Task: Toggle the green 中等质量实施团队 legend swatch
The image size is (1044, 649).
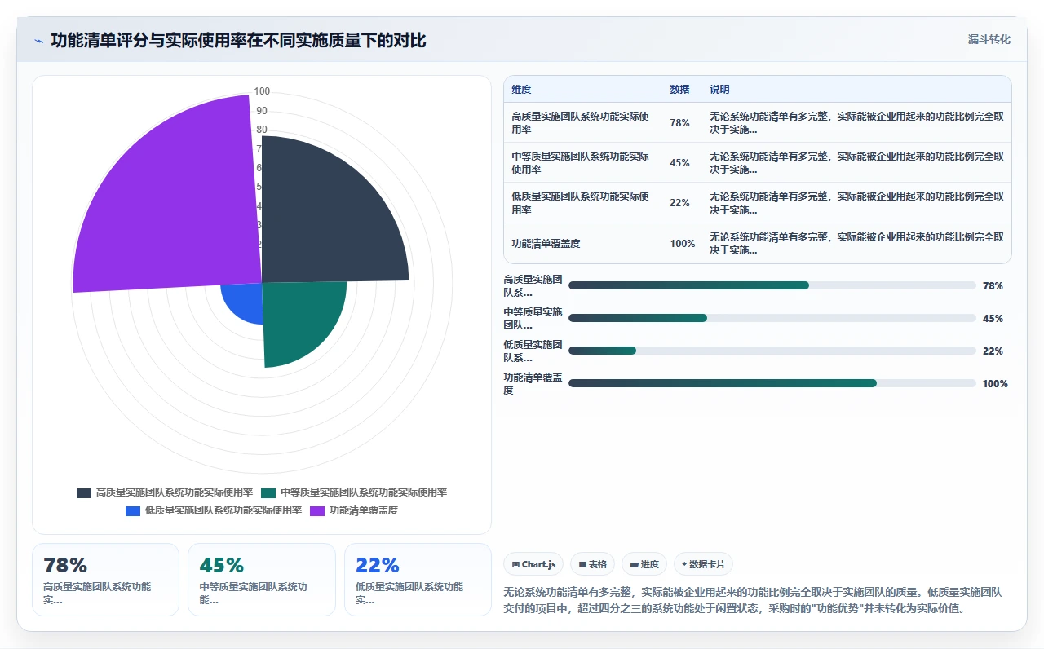Action: point(268,492)
